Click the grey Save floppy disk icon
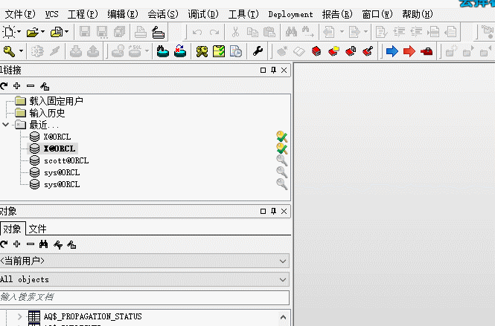This screenshot has height=326, width=495. pos(85,32)
